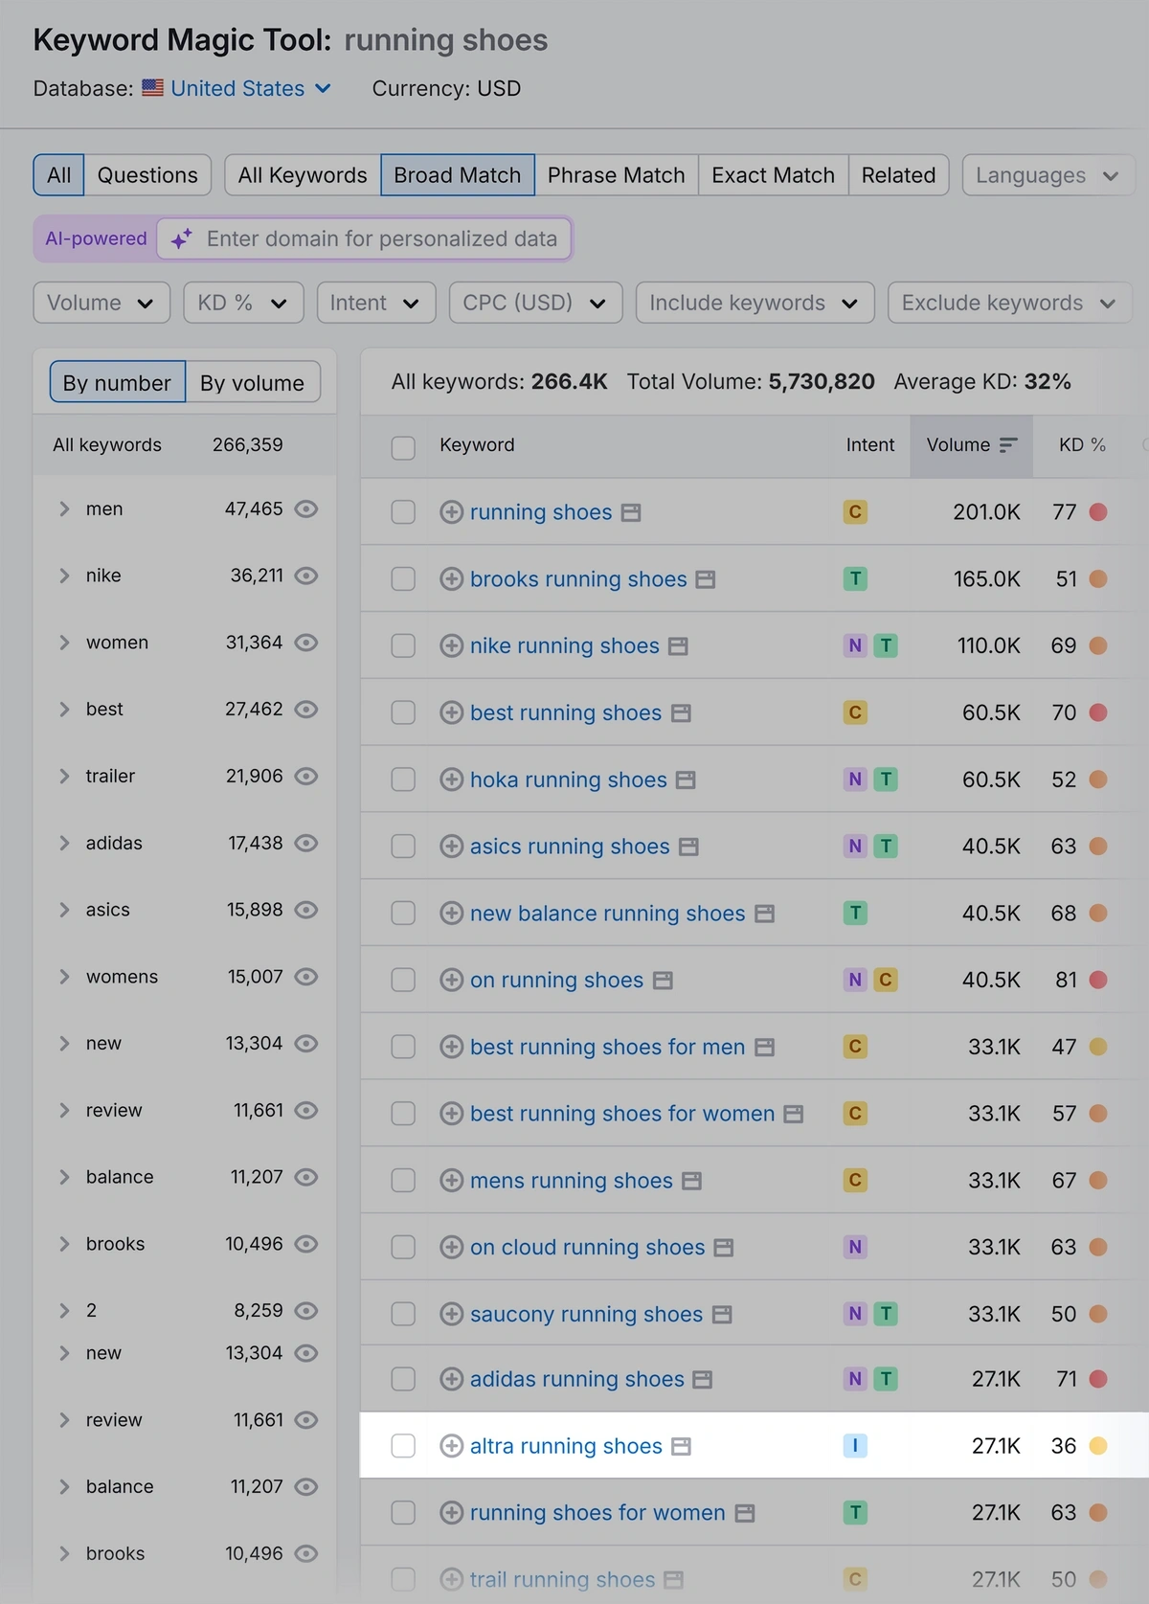Toggle eye icon for men group
This screenshot has width=1149, height=1604.
tap(306, 508)
